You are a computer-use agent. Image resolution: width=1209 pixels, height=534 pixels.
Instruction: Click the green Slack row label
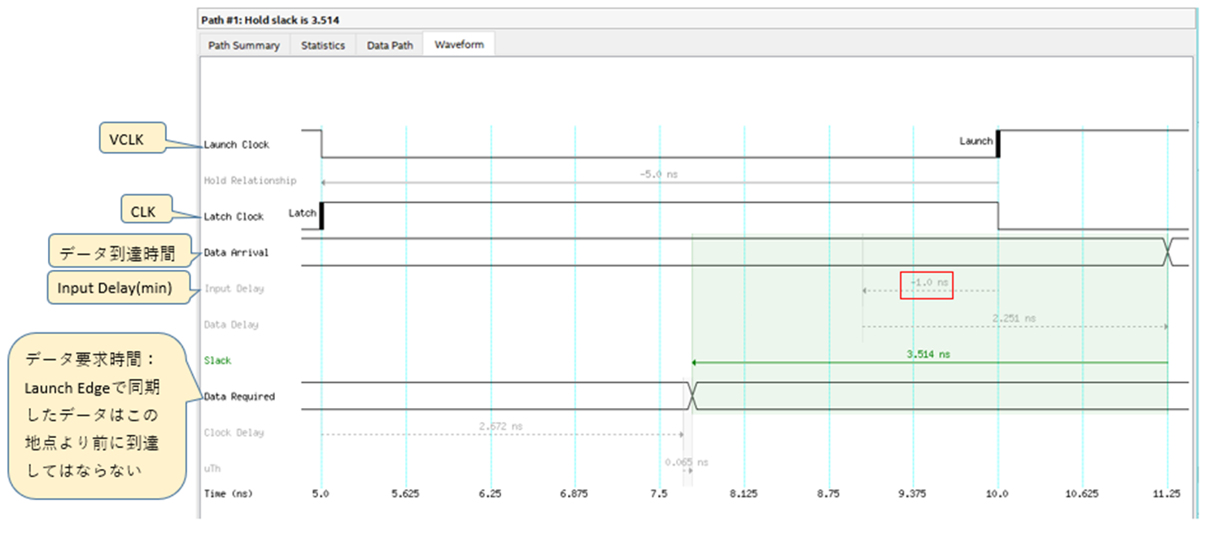(217, 360)
